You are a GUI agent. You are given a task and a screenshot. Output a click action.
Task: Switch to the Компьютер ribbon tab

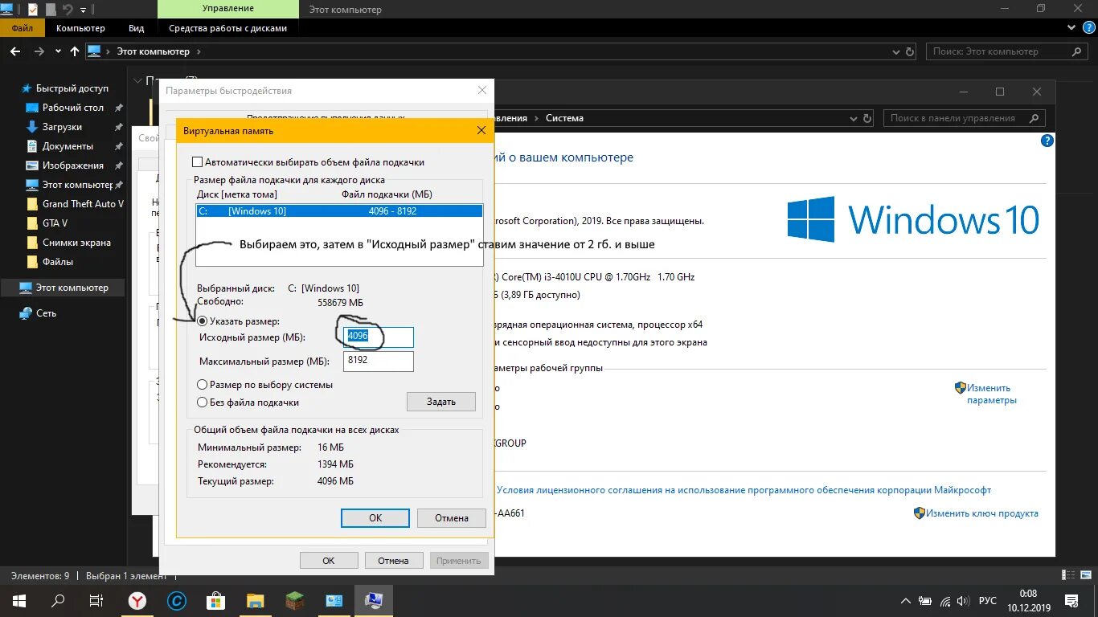80,28
